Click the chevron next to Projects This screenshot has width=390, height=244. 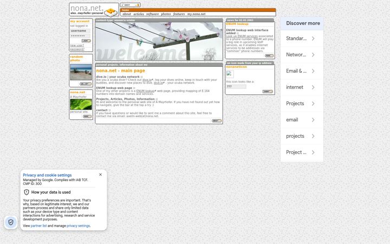(313, 104)
